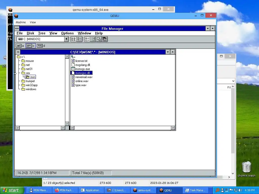Switch to MSN Pack... Firefox taskbar button
The height and width of the screenshot is (194, 259).
point(65,190)
